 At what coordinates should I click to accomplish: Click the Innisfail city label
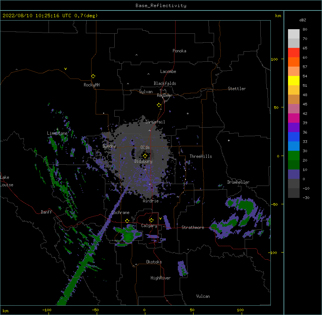[x=155, y=122]
